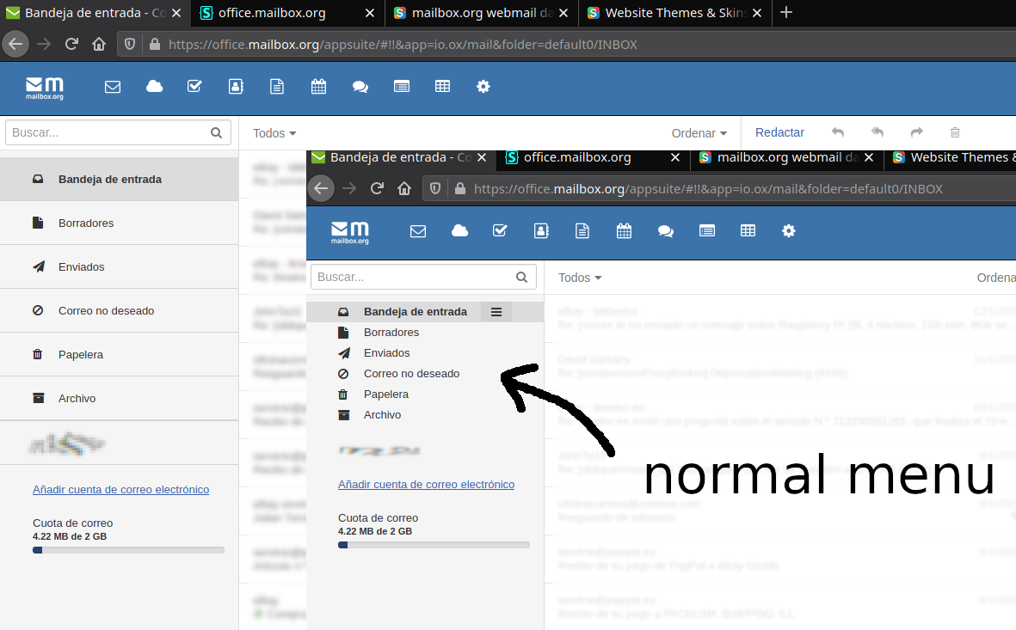Open the Mail module envelope icon
This screenshot has width=1016, height=630.
click(x=113, y=87)
